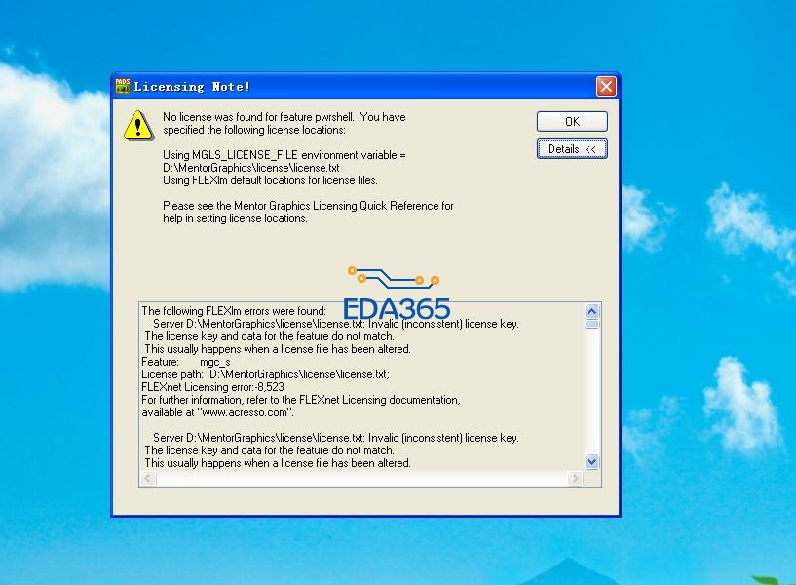Click text "No license was found for feature pwrshell"
Screen dimensions: 796x585
258,117
